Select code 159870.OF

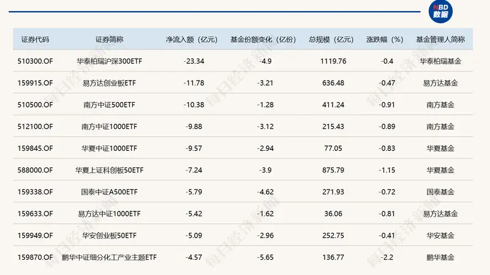coord(35,257)
